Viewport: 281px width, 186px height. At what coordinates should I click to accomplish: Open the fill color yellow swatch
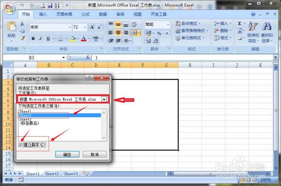73,39
